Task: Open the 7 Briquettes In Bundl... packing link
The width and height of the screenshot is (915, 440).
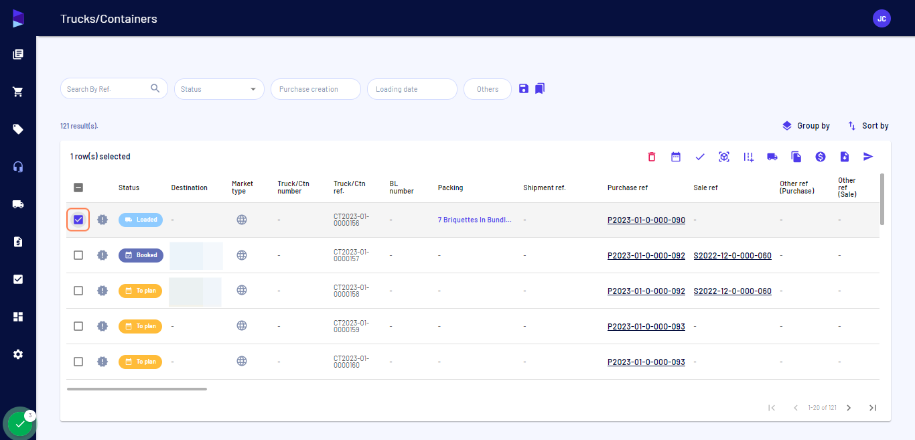Action: [475, 220]
